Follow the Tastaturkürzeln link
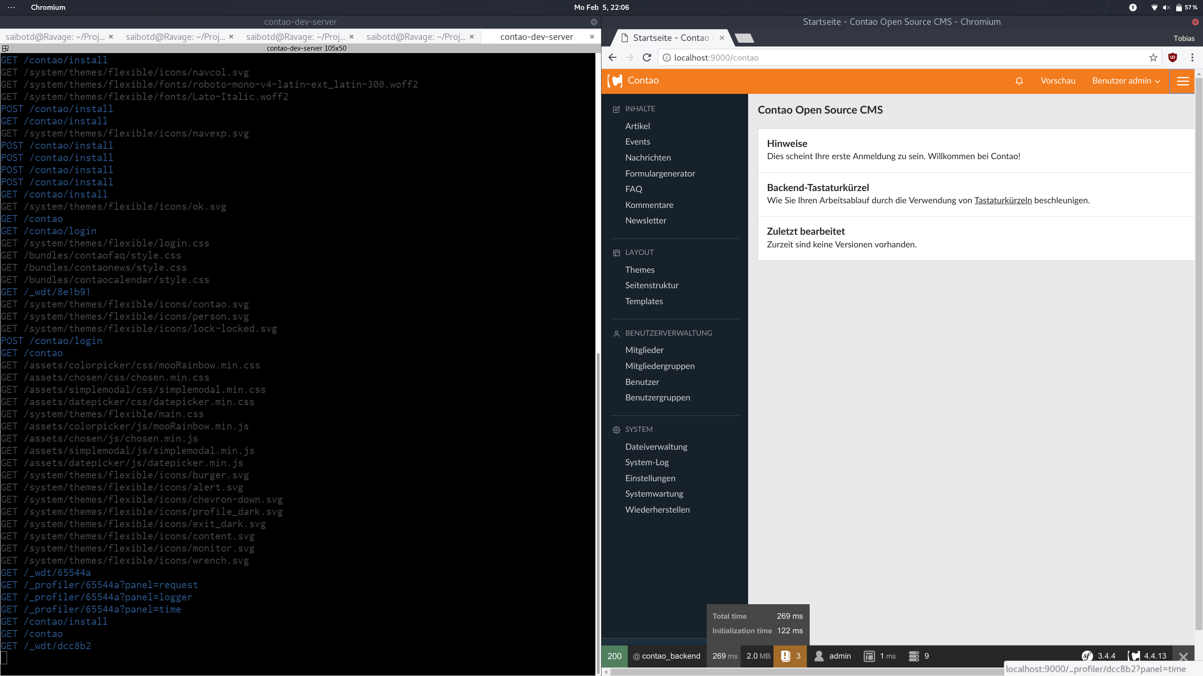 pyautogui.click(x=1003, y=200)
